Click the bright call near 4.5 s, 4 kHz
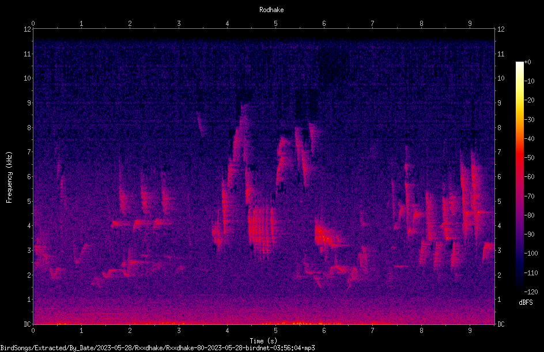Image resolution: width=544 pixels, height=352 pixels. point(260,227)
